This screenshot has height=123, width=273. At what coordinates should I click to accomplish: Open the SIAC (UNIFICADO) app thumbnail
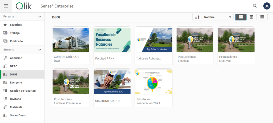(x=112, y=82)
